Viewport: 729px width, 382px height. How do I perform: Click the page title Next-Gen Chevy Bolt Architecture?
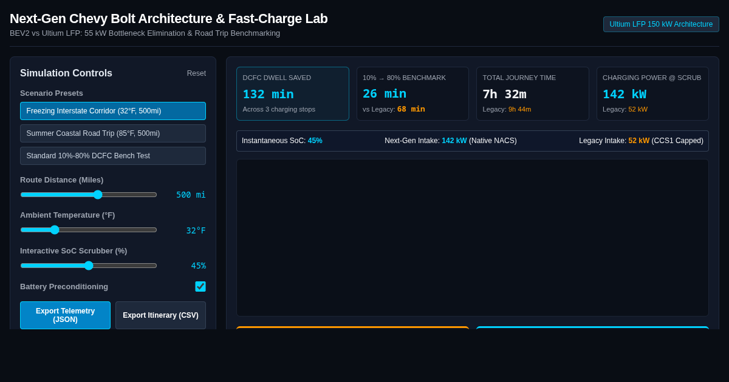tap(168, 19)
